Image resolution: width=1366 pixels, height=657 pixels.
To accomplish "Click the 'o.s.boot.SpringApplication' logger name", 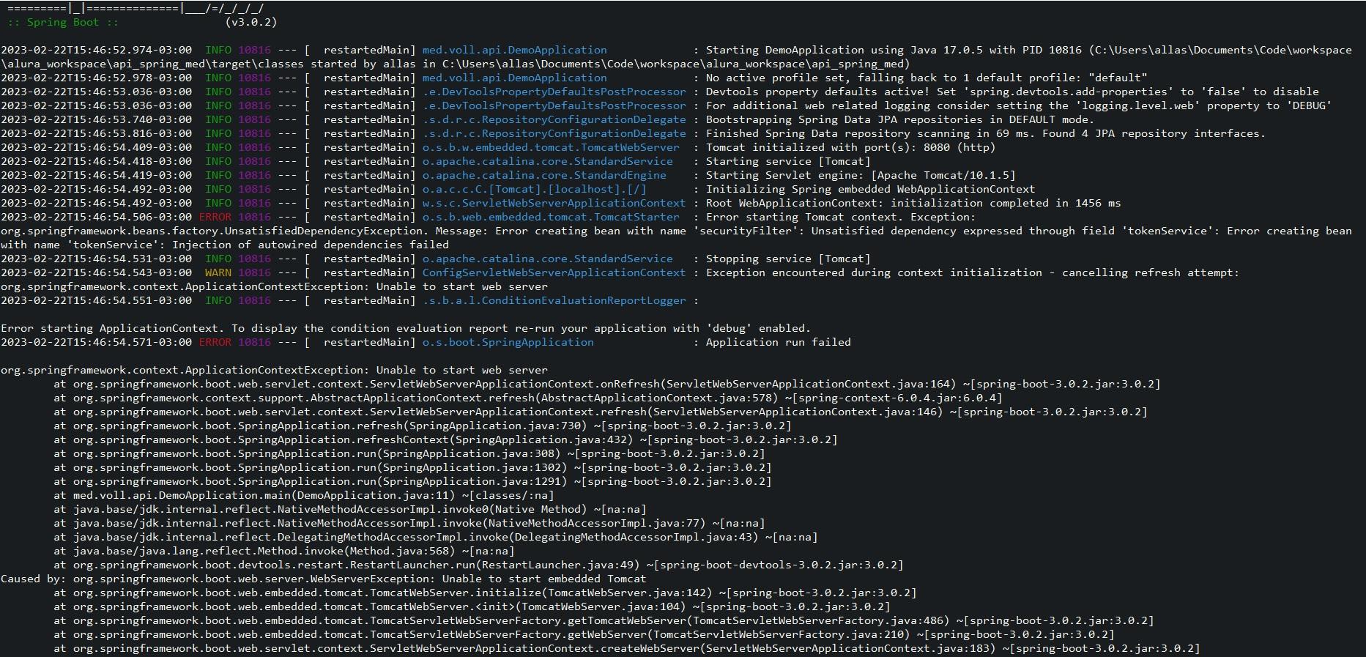I will [x=508, y=342].
